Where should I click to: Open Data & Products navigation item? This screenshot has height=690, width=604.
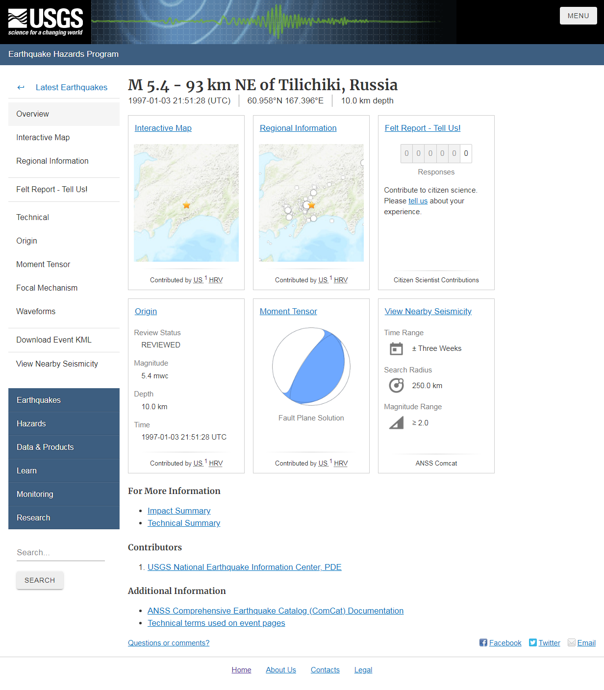click(x=64, y=447)
